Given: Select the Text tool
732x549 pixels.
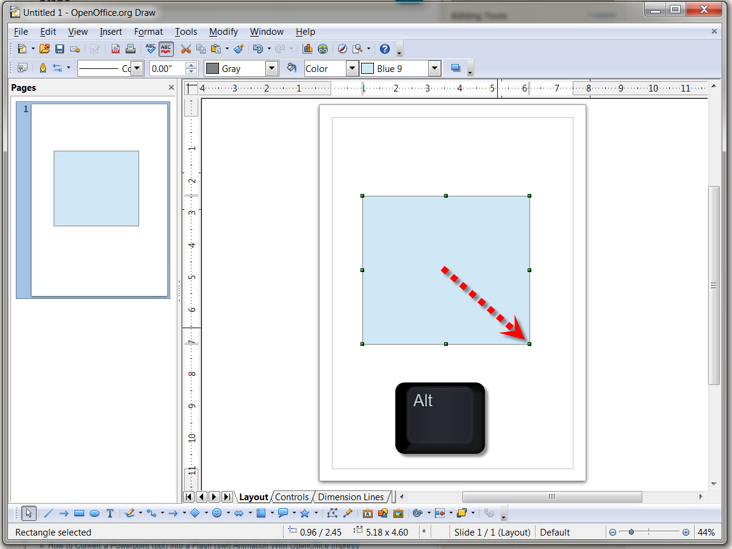Looking at the screenshot, I should coord(109,513).
